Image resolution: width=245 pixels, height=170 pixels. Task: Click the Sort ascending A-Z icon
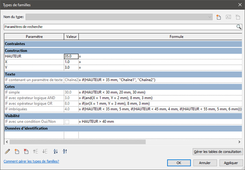click(x=56, y=151)
